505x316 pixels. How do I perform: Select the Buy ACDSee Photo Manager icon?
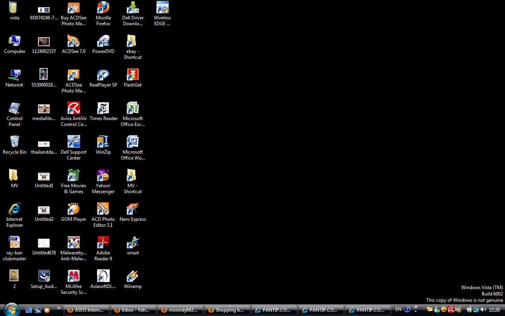pos(73,13)
